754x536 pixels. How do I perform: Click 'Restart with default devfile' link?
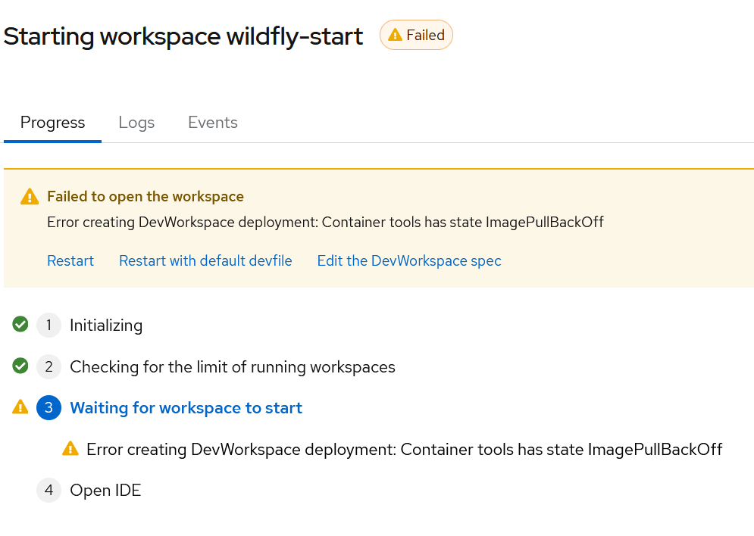(205, 261)
